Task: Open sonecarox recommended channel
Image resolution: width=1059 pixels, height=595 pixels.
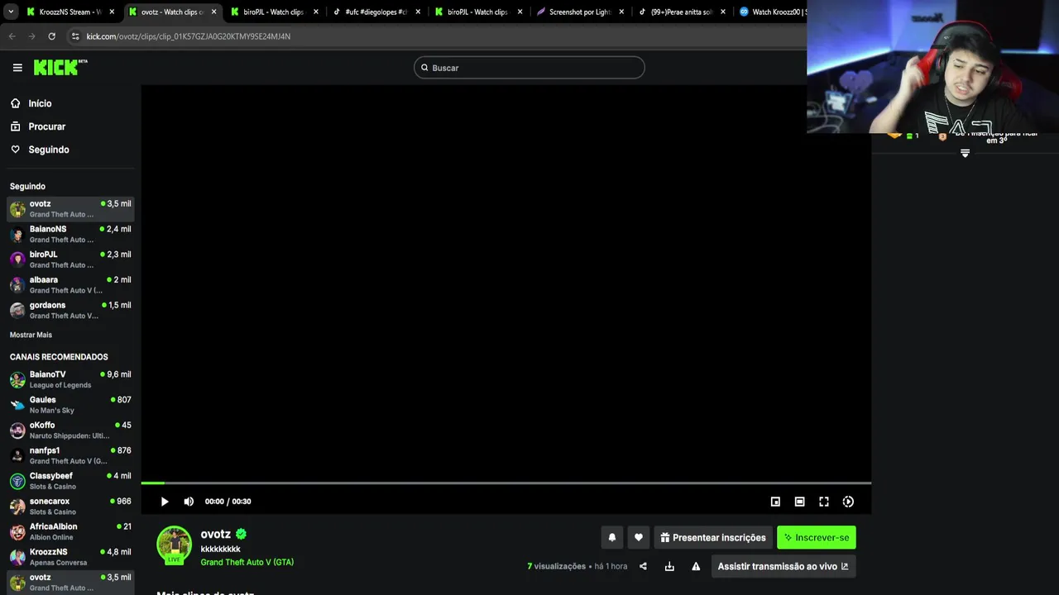Action: [70, 507]
